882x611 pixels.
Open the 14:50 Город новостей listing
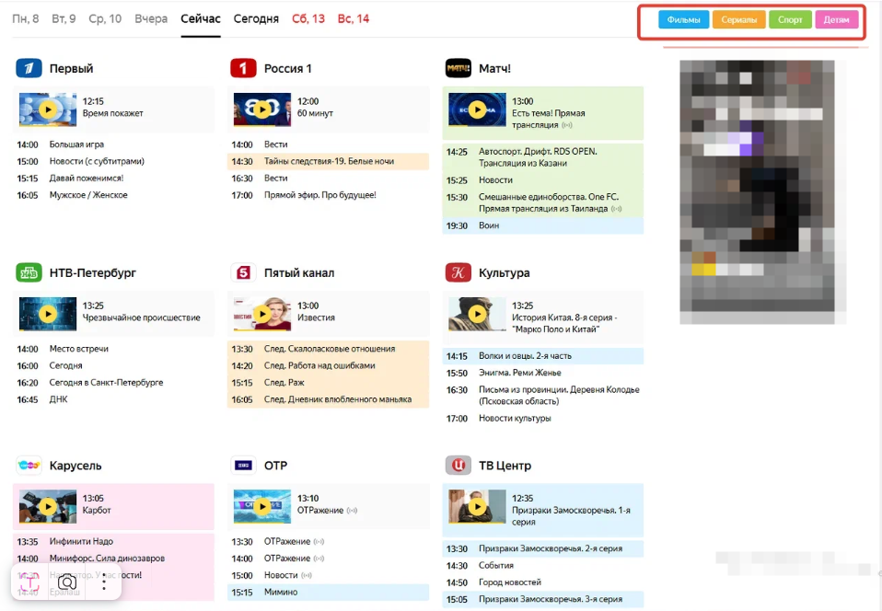pos(543,582)
